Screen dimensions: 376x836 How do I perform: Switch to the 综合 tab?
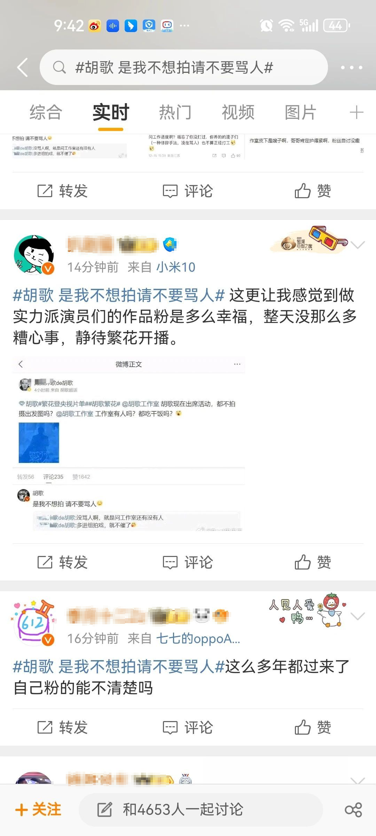46,112
